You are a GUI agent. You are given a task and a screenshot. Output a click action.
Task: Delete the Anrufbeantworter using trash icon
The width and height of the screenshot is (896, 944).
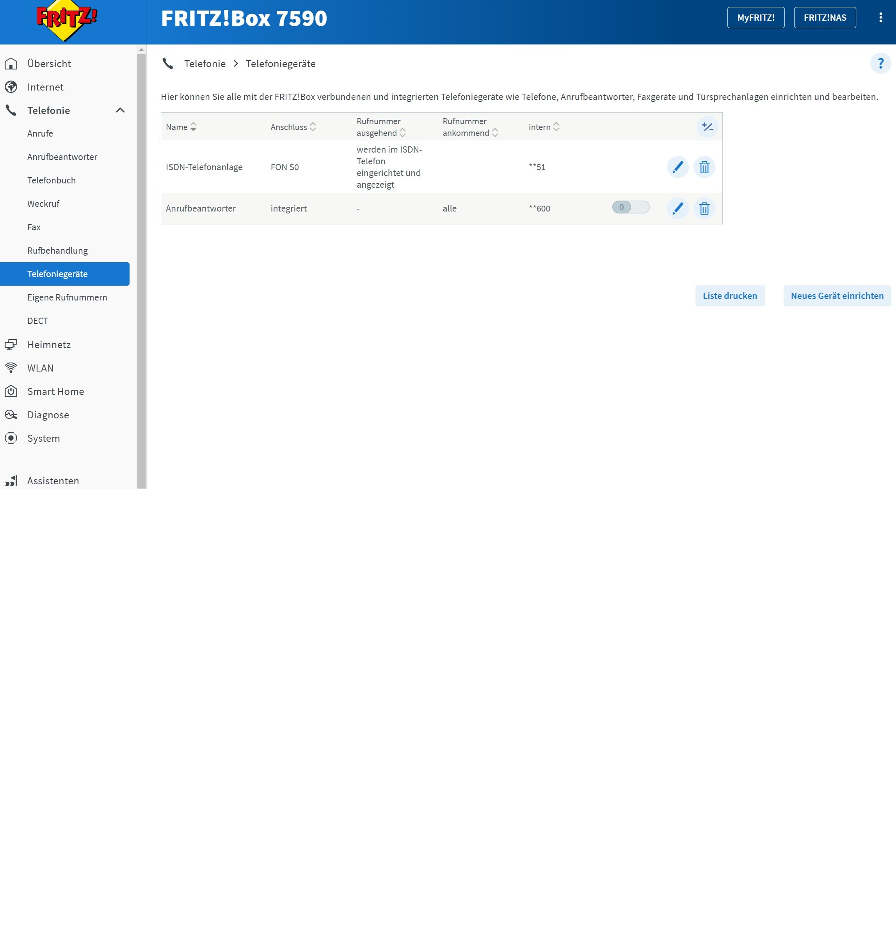pyautogui.click(x=704, y=208)
